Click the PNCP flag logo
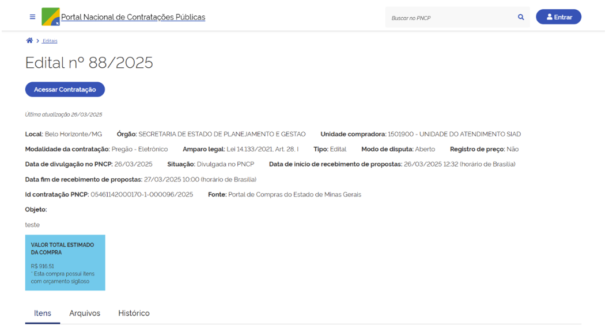 point(51,17)
